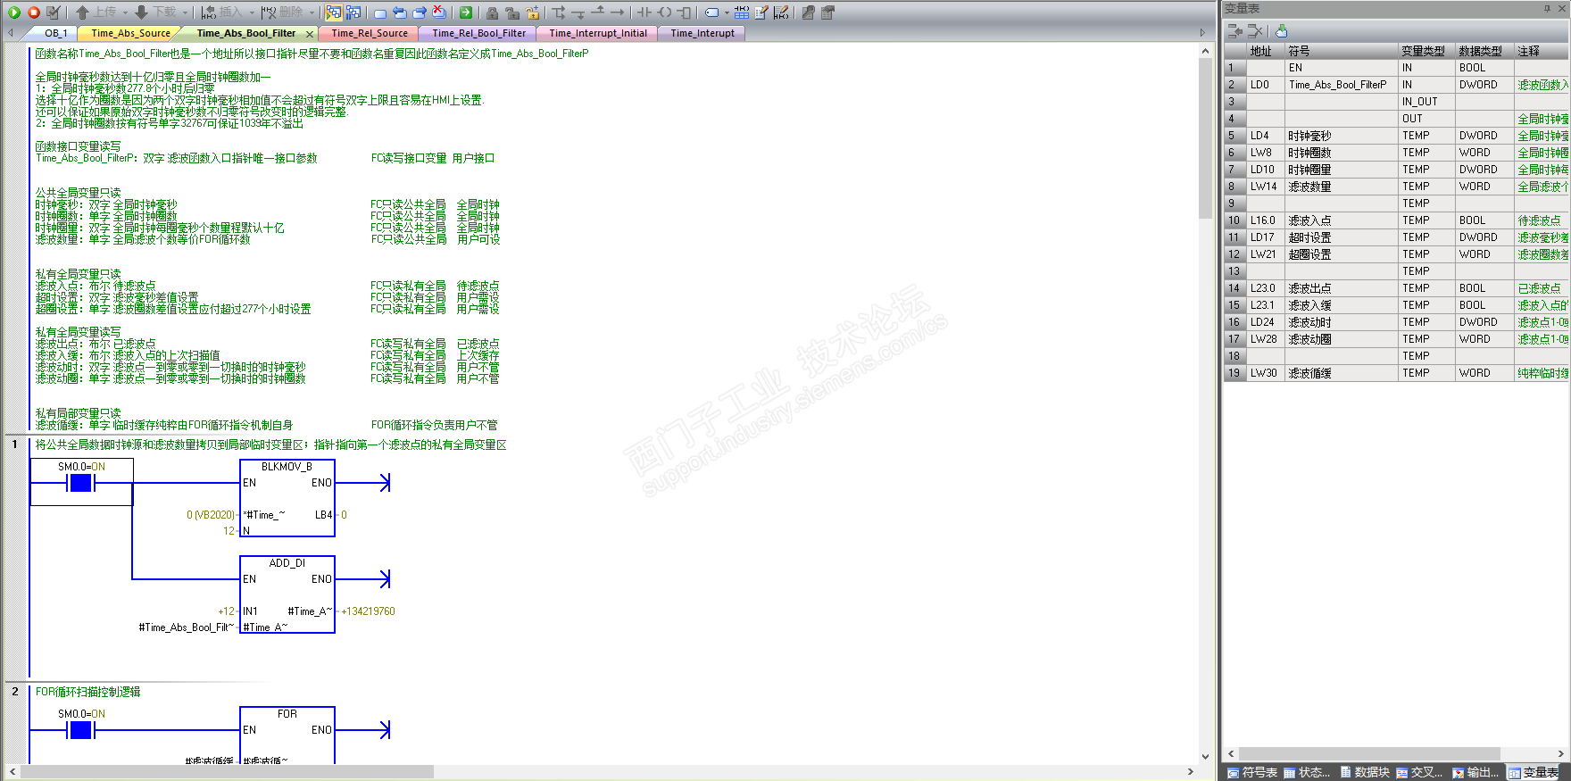Toggle program status monitoring on the toolbar
Viewport: 1571px width, 781px height.
pyautogui.click(x=333, y=12)
